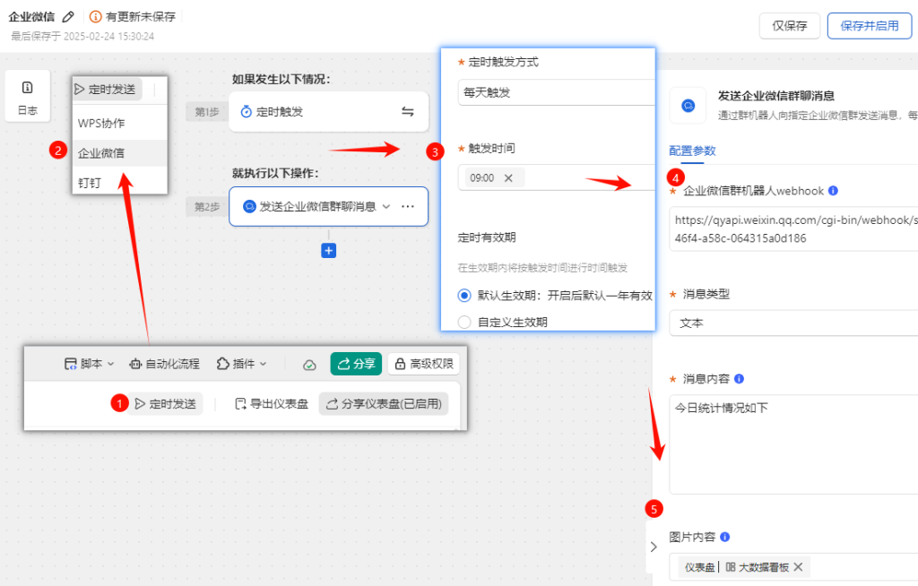
Task: Remove the 大数据看板 dashboard tag
Action: tap(798, 566)
